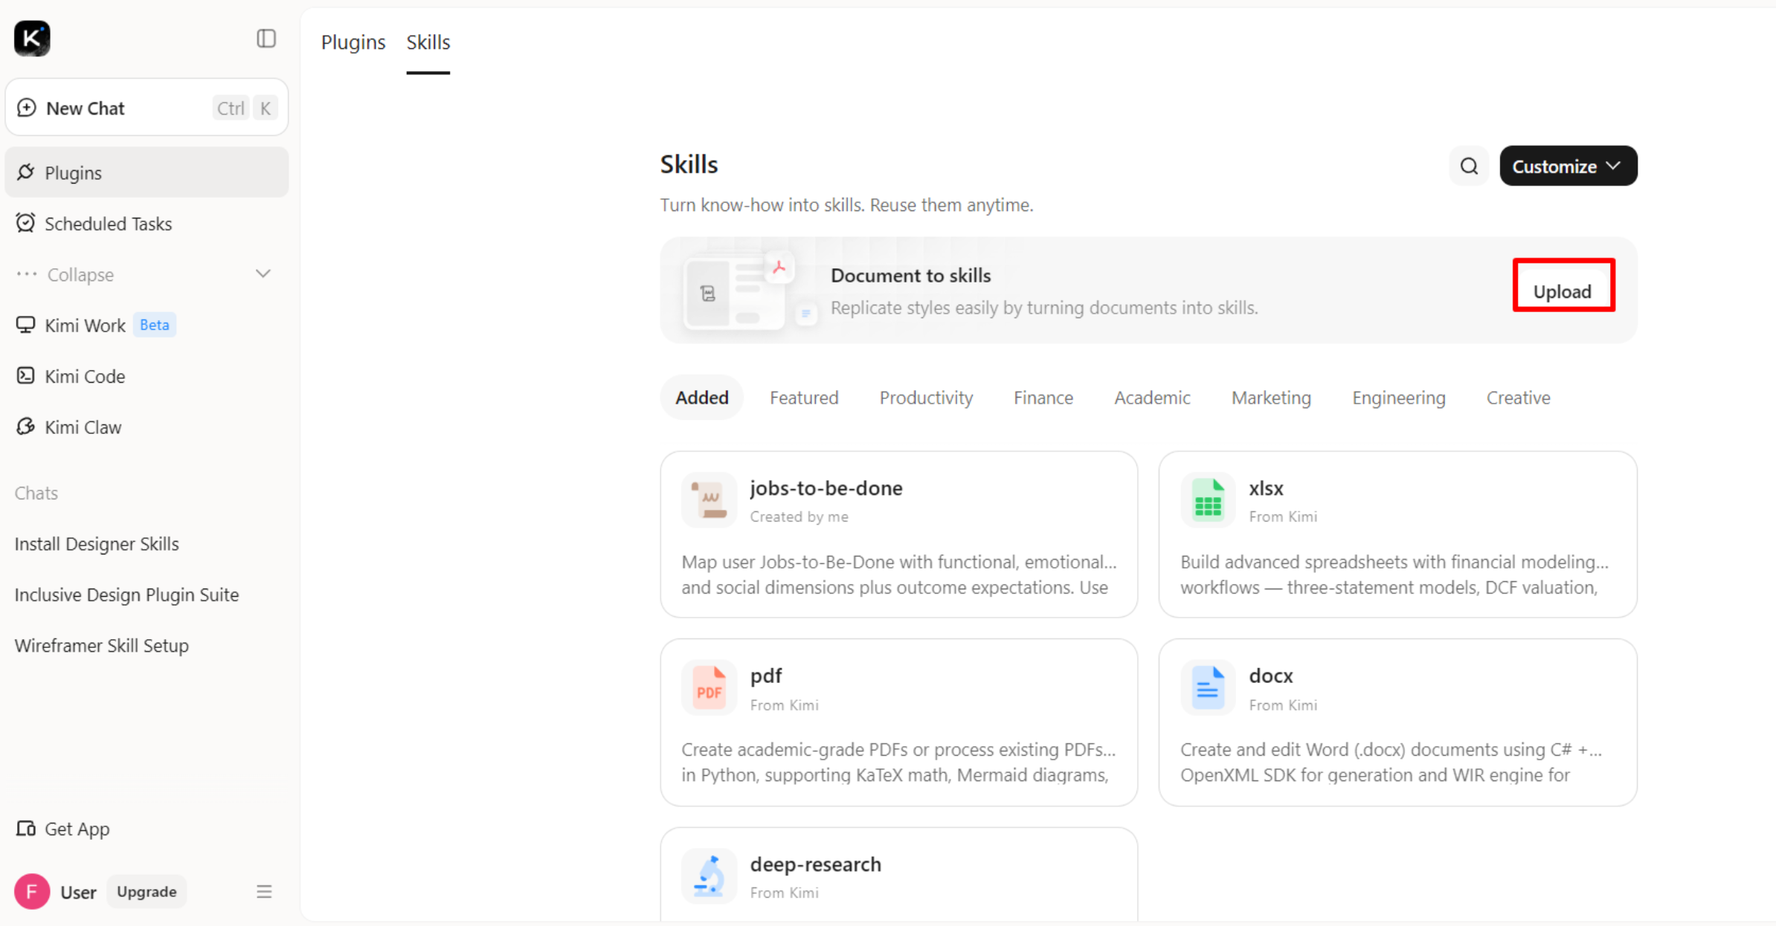Click the Kimi Work monitor icon
Image resolution: width=1776 pixels, height=926 pixels.
tap(26, 325)
